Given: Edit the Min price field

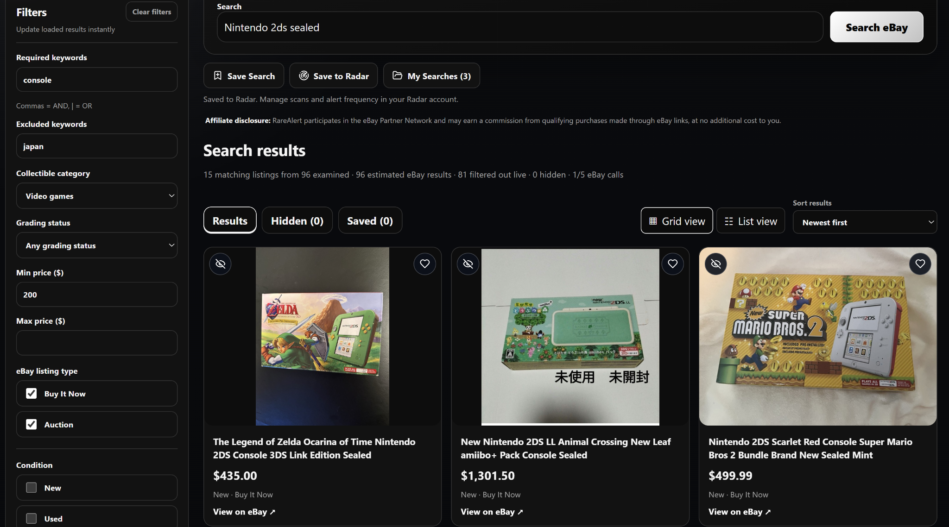Looking at the screenshot, I should pos(97,295).
